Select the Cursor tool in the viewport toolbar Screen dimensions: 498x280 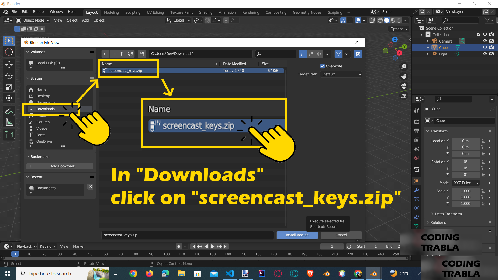pos(9,52)
